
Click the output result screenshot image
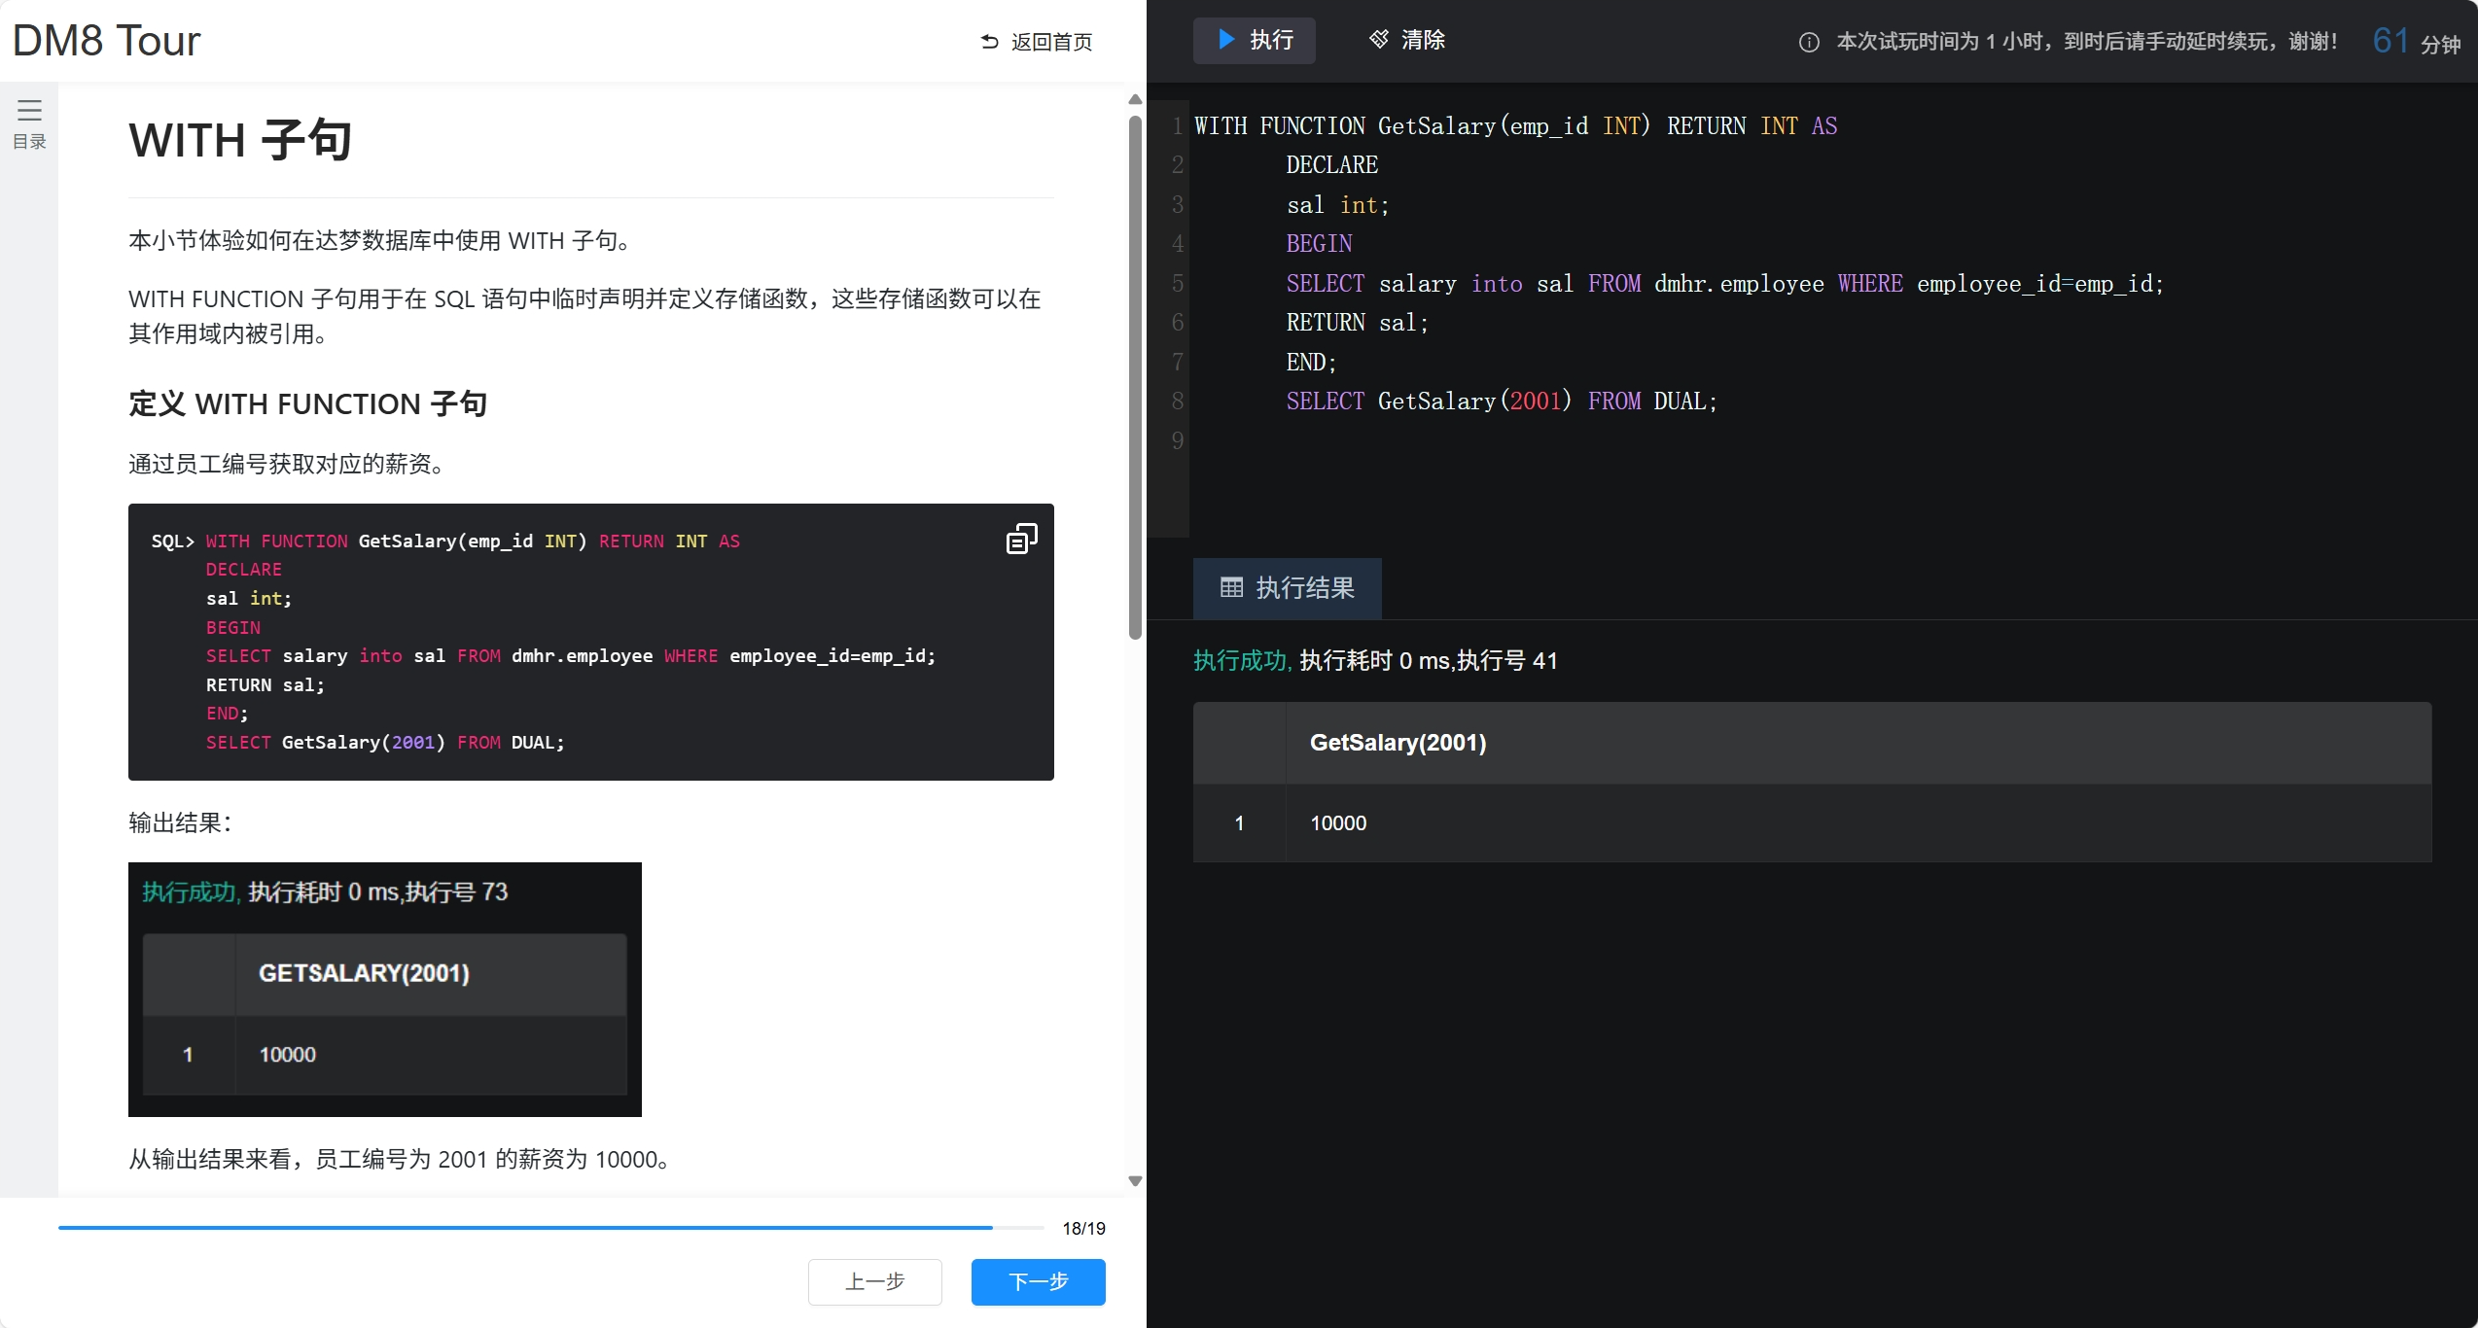click(384, 989)
